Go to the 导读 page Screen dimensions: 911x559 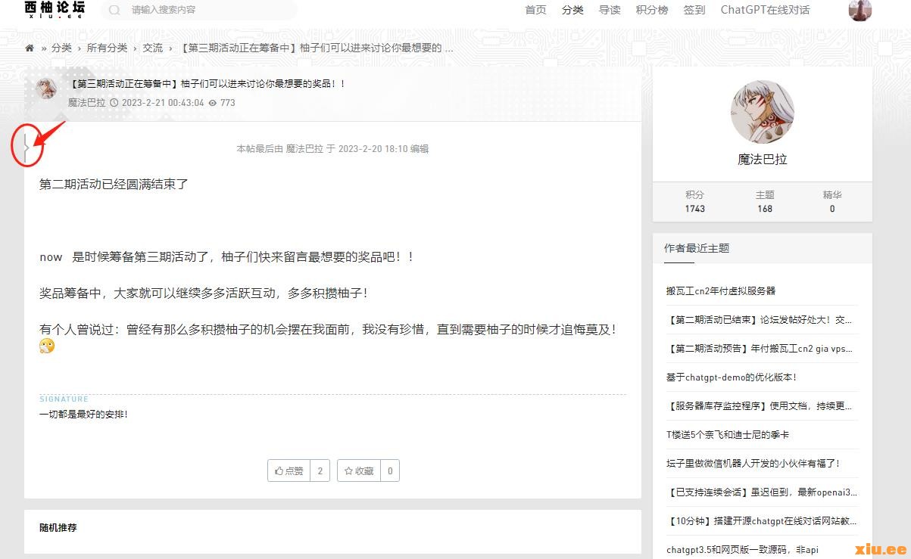610,10
